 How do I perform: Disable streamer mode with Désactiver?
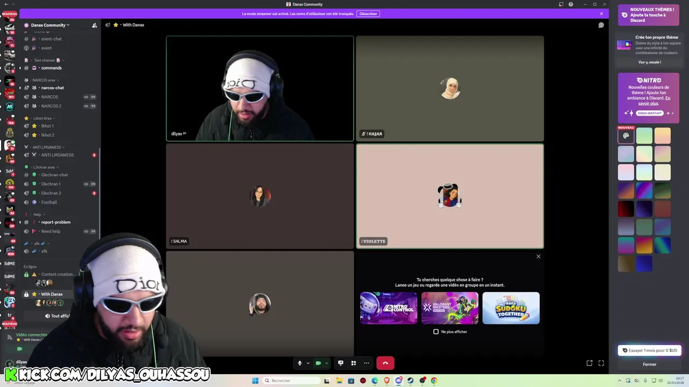tap(368, 13)
